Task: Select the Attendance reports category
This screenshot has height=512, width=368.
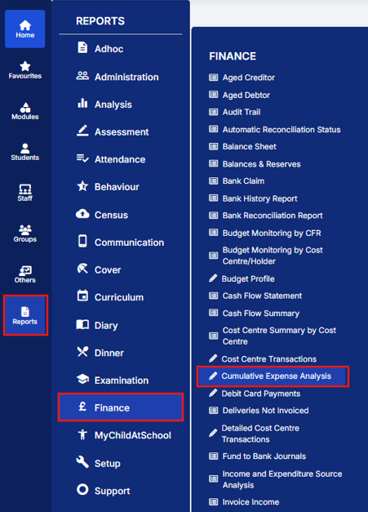Action: pyautogui.click(x=121, y=159)
